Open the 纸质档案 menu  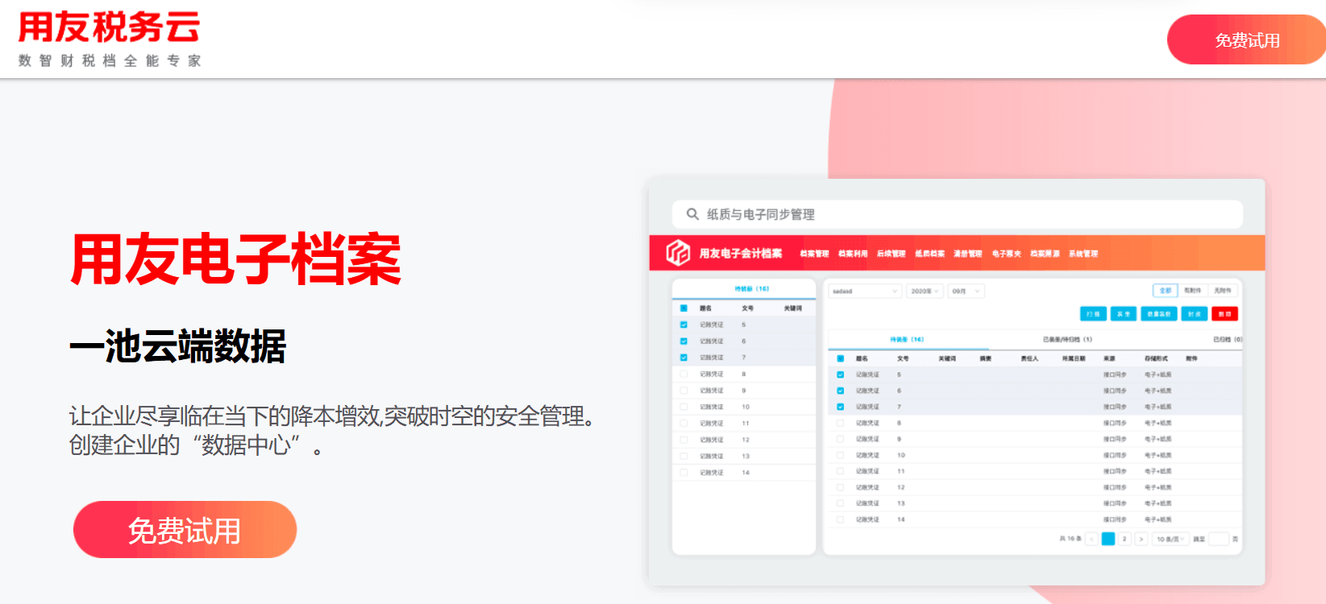[929, 254]
